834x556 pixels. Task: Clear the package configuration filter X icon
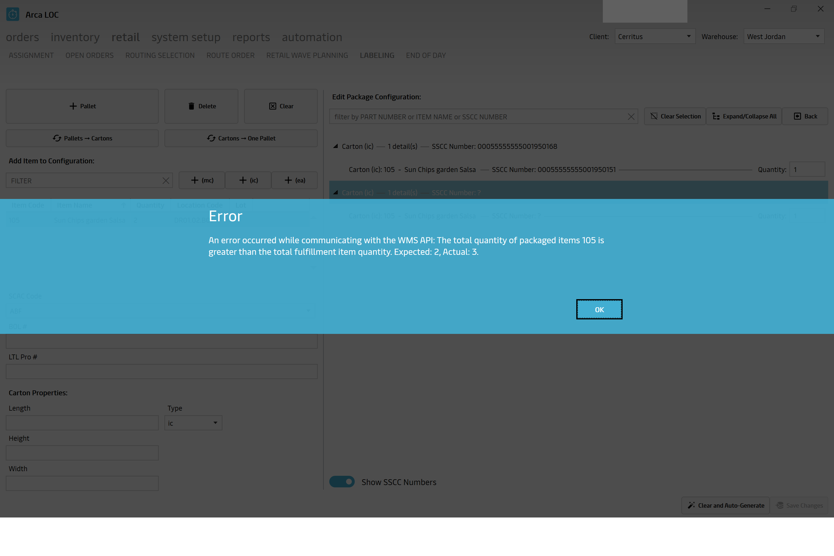631,117
